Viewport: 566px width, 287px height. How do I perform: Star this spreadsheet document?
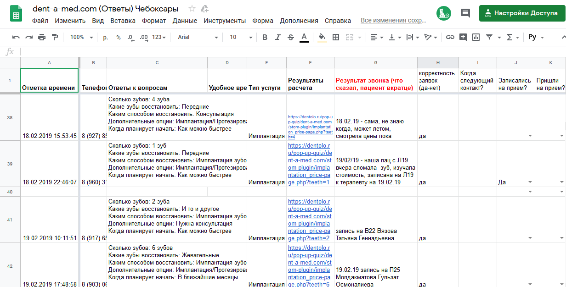(192, 9)
